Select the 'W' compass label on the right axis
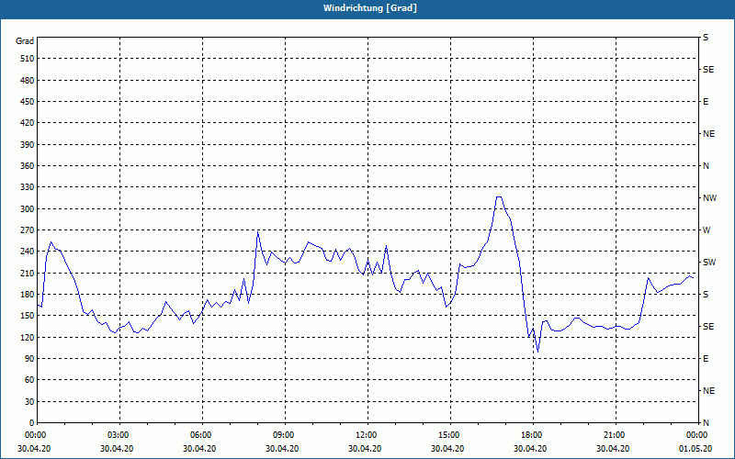 707,230
